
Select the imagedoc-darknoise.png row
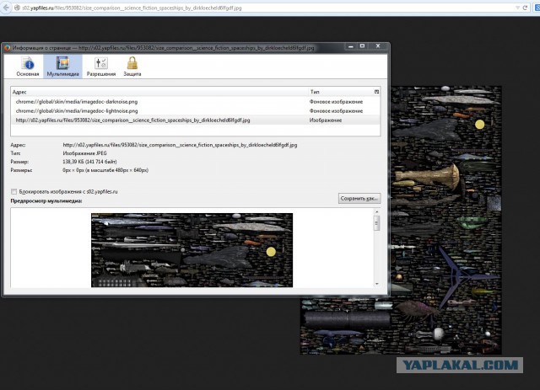[x=195, y=102]
